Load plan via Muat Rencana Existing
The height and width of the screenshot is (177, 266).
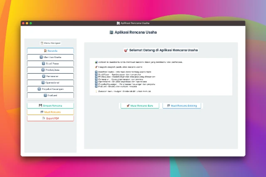182,106
